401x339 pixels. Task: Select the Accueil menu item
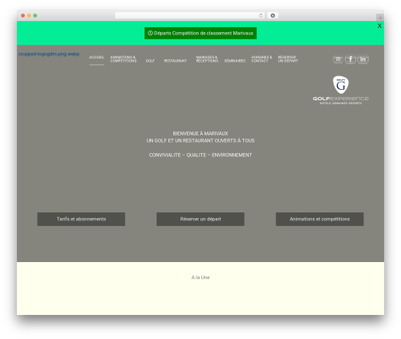pyautogui.click(x=96, y=58)
